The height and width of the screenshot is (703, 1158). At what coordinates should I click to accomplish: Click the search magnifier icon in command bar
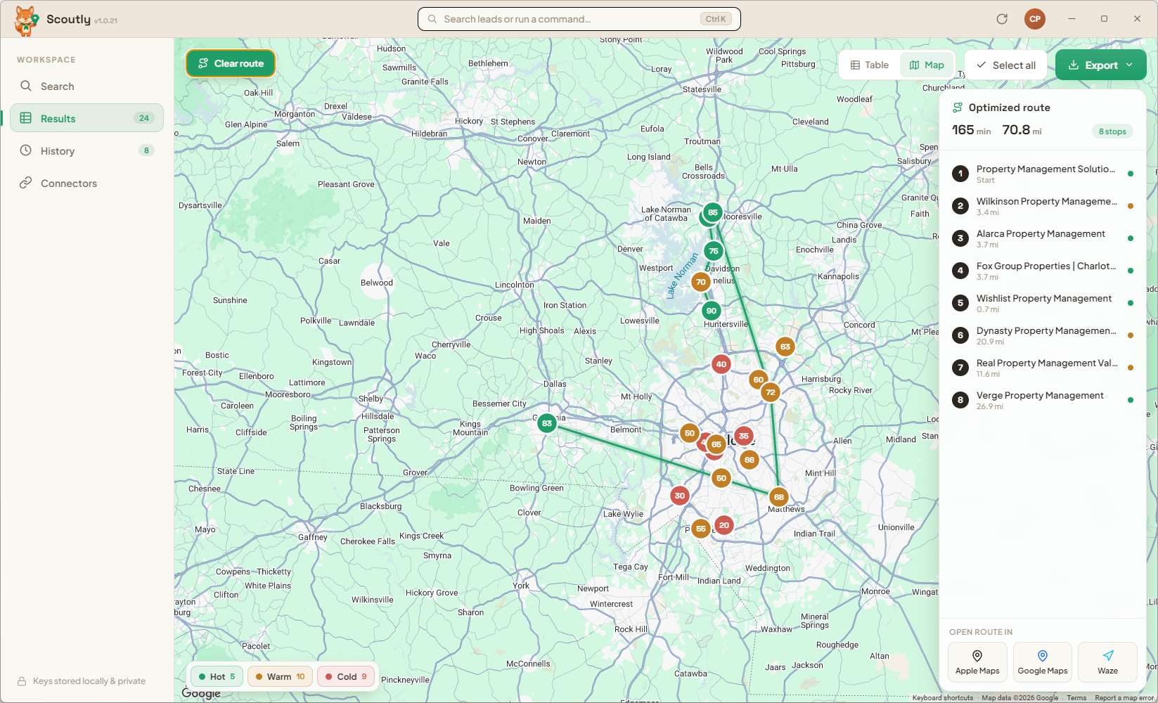click(432, 19)
